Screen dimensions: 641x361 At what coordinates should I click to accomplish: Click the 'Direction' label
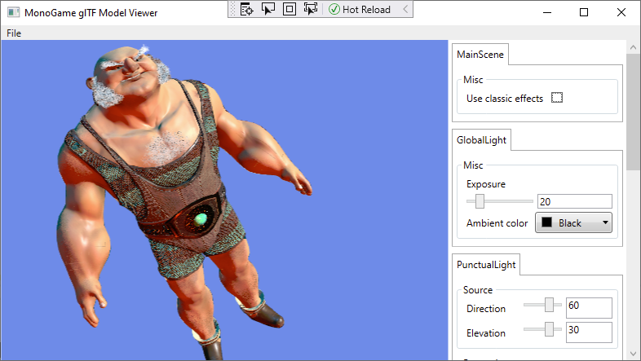pyautogui.click(x=486, y=309)
